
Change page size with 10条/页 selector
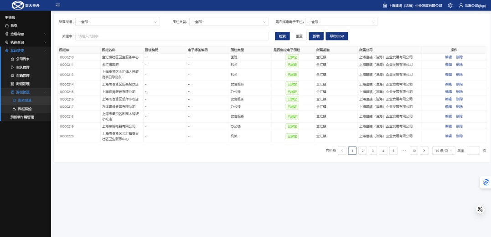(444, 151)
